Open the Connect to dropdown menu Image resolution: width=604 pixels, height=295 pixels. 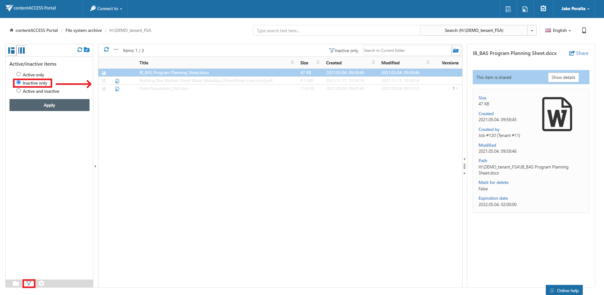(106, 9)
